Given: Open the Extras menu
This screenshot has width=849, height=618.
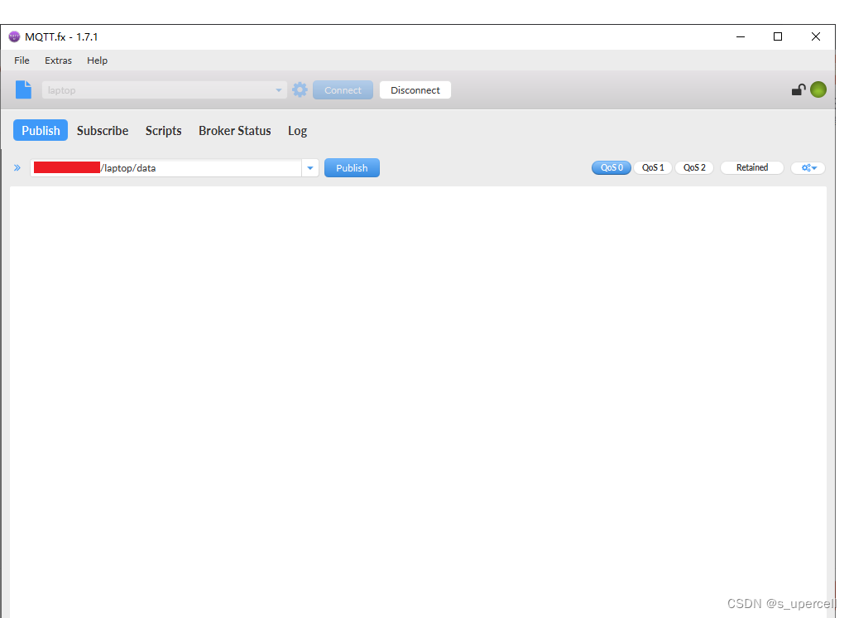Looking at the screenshot, I should [x=58, y=60].
